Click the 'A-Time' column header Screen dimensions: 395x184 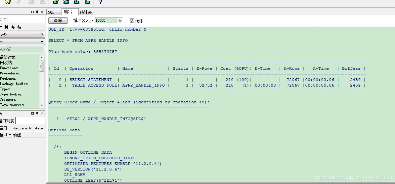[x=321, y=68]
